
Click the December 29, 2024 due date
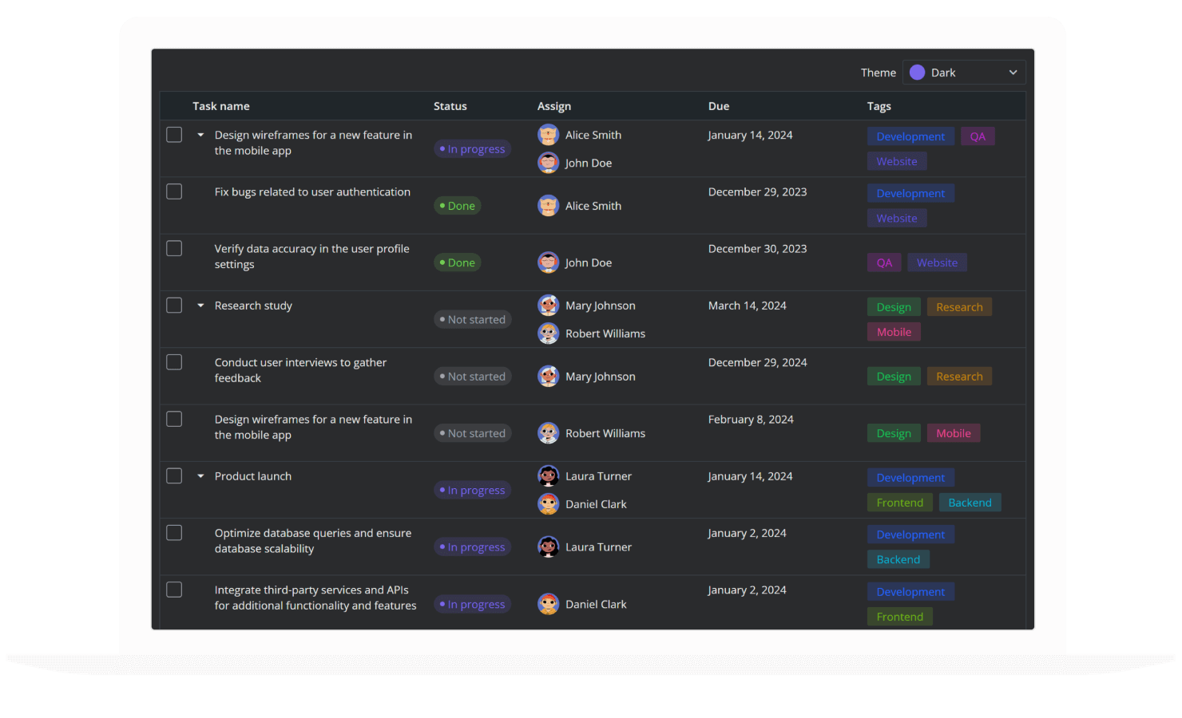click(x=757, y=363)
